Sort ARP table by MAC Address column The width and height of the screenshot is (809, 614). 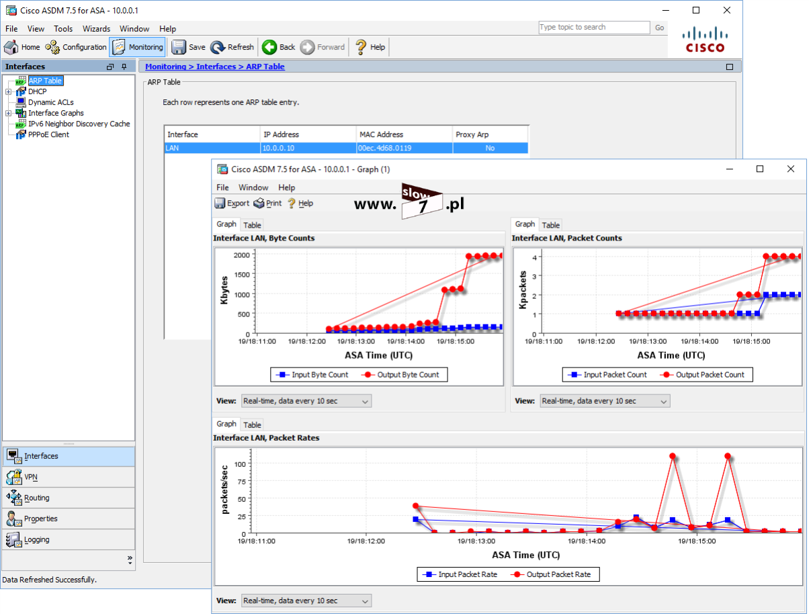point(404,134)
